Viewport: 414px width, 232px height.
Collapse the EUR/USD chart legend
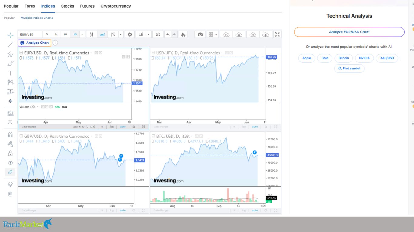click(x=21, y=53)
